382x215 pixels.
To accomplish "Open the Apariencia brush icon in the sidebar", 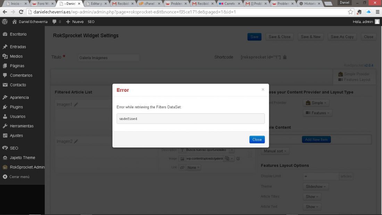I will [5, 97].
